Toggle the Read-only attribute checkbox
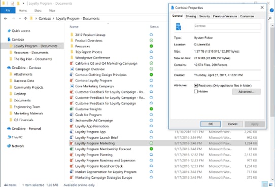 [196, 86]
